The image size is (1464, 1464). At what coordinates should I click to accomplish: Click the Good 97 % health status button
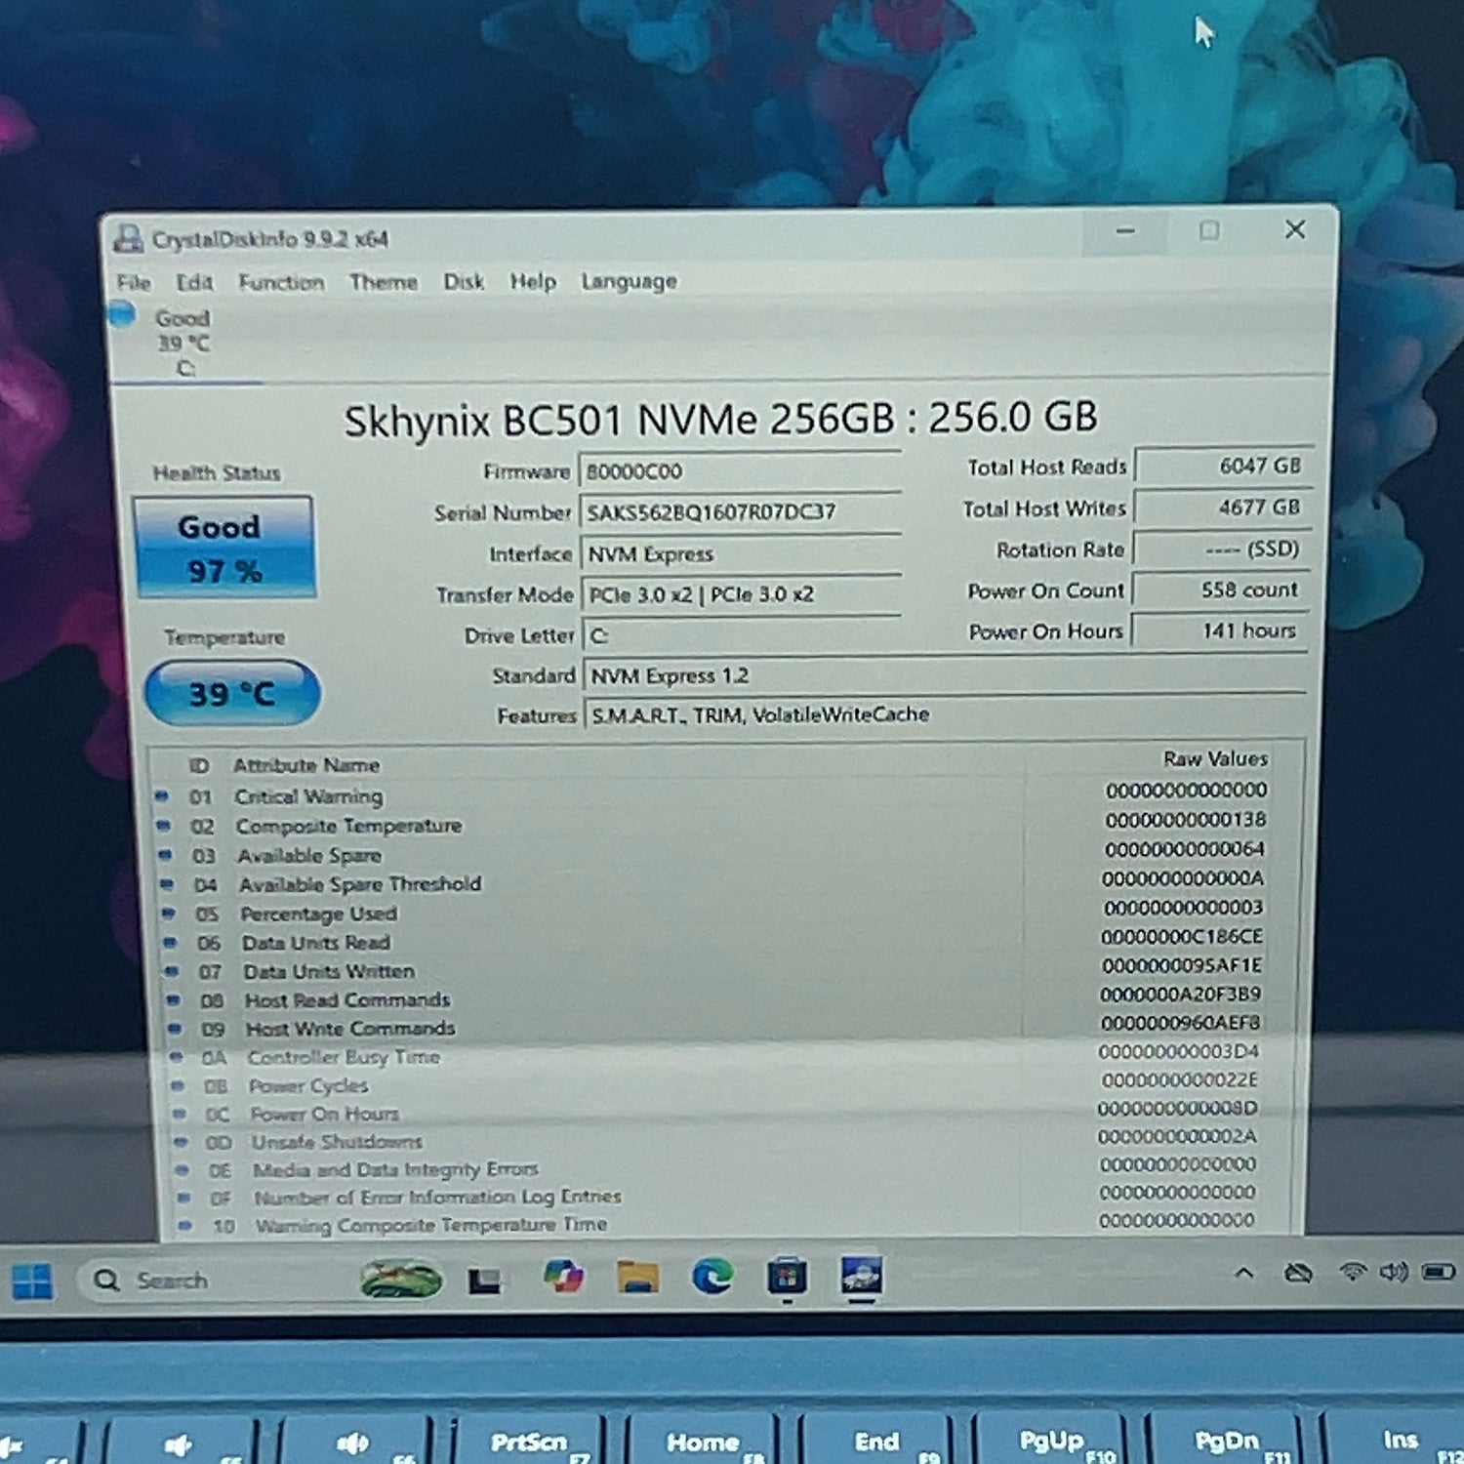point(224,548)
